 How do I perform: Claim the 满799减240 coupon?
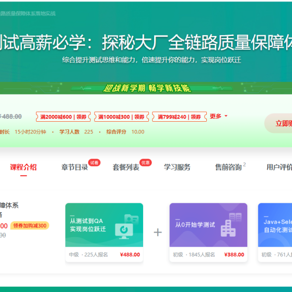[179, 117]
